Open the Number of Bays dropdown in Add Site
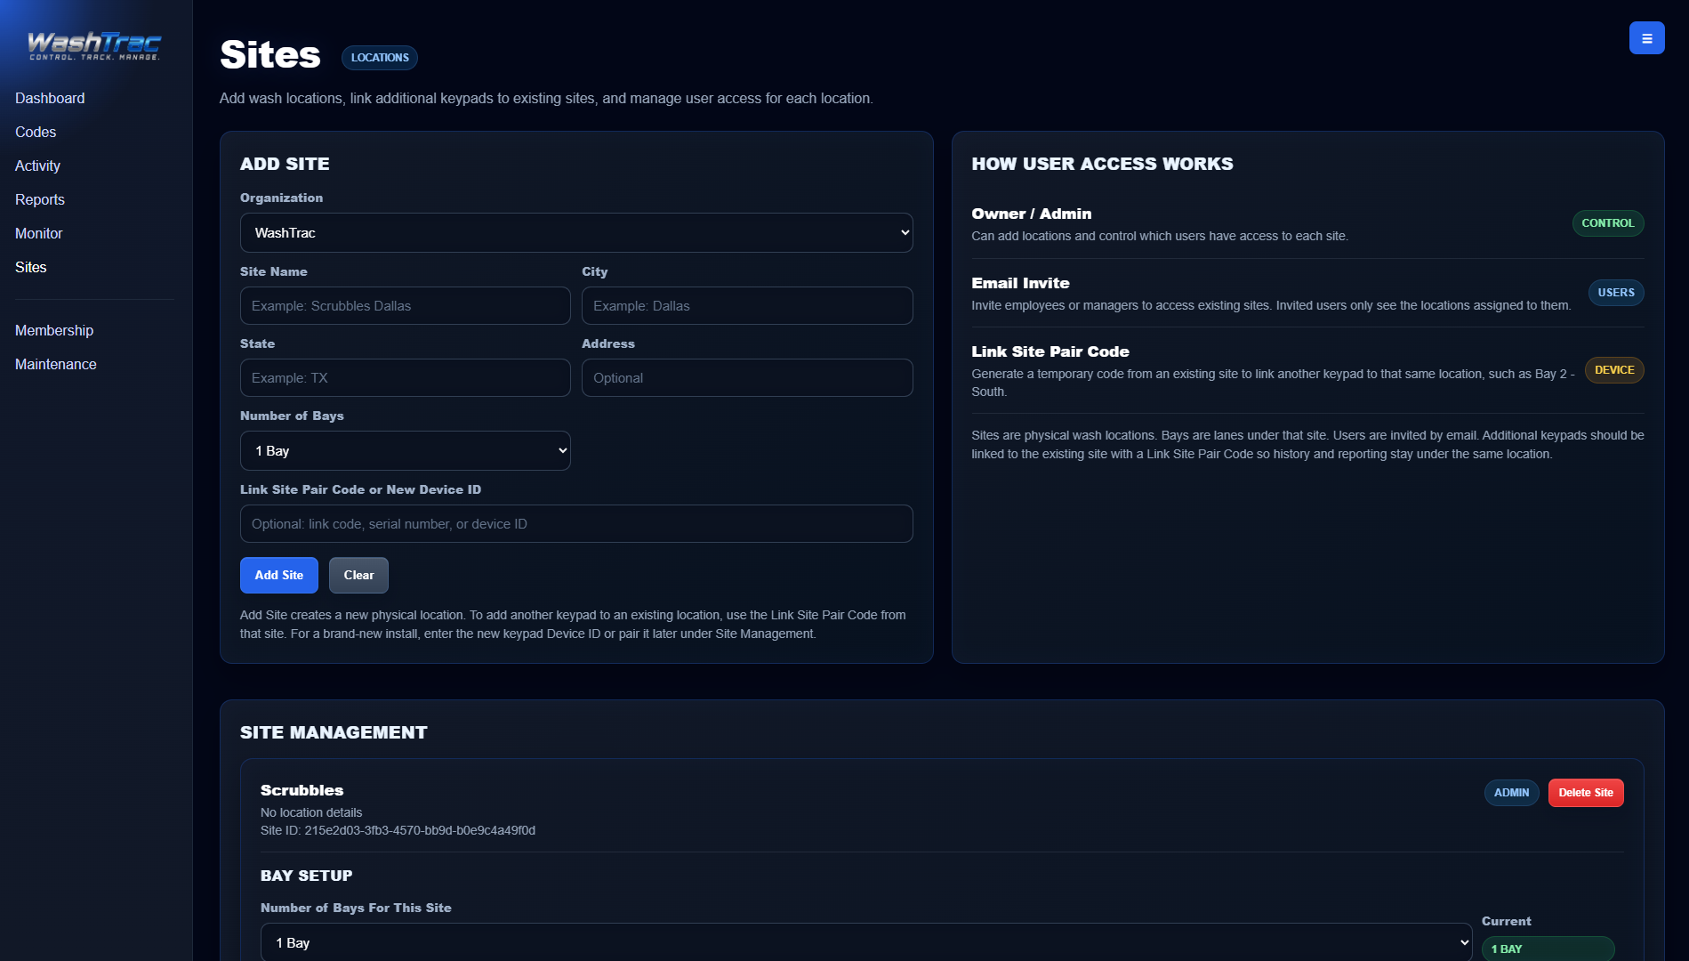 point(406,450)
